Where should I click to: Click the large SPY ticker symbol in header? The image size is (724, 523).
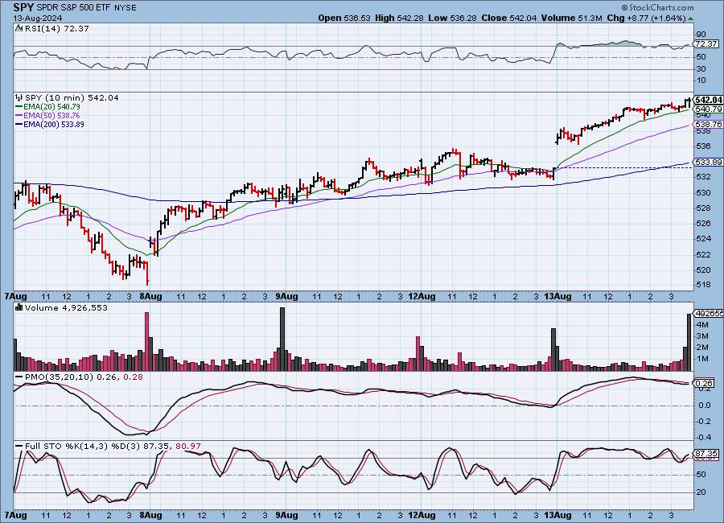tap(23, 7)
